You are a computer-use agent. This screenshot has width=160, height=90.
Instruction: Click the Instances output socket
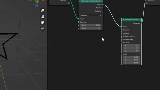[x=141, y=23]
